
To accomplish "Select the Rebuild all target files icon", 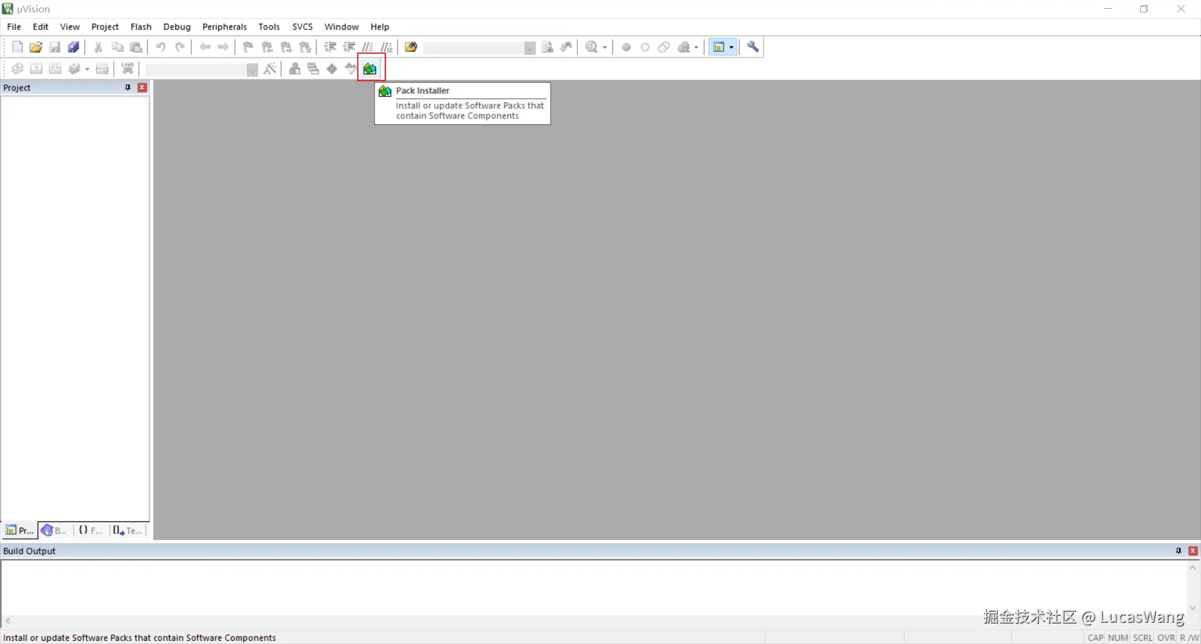I will tap(56, 69).
